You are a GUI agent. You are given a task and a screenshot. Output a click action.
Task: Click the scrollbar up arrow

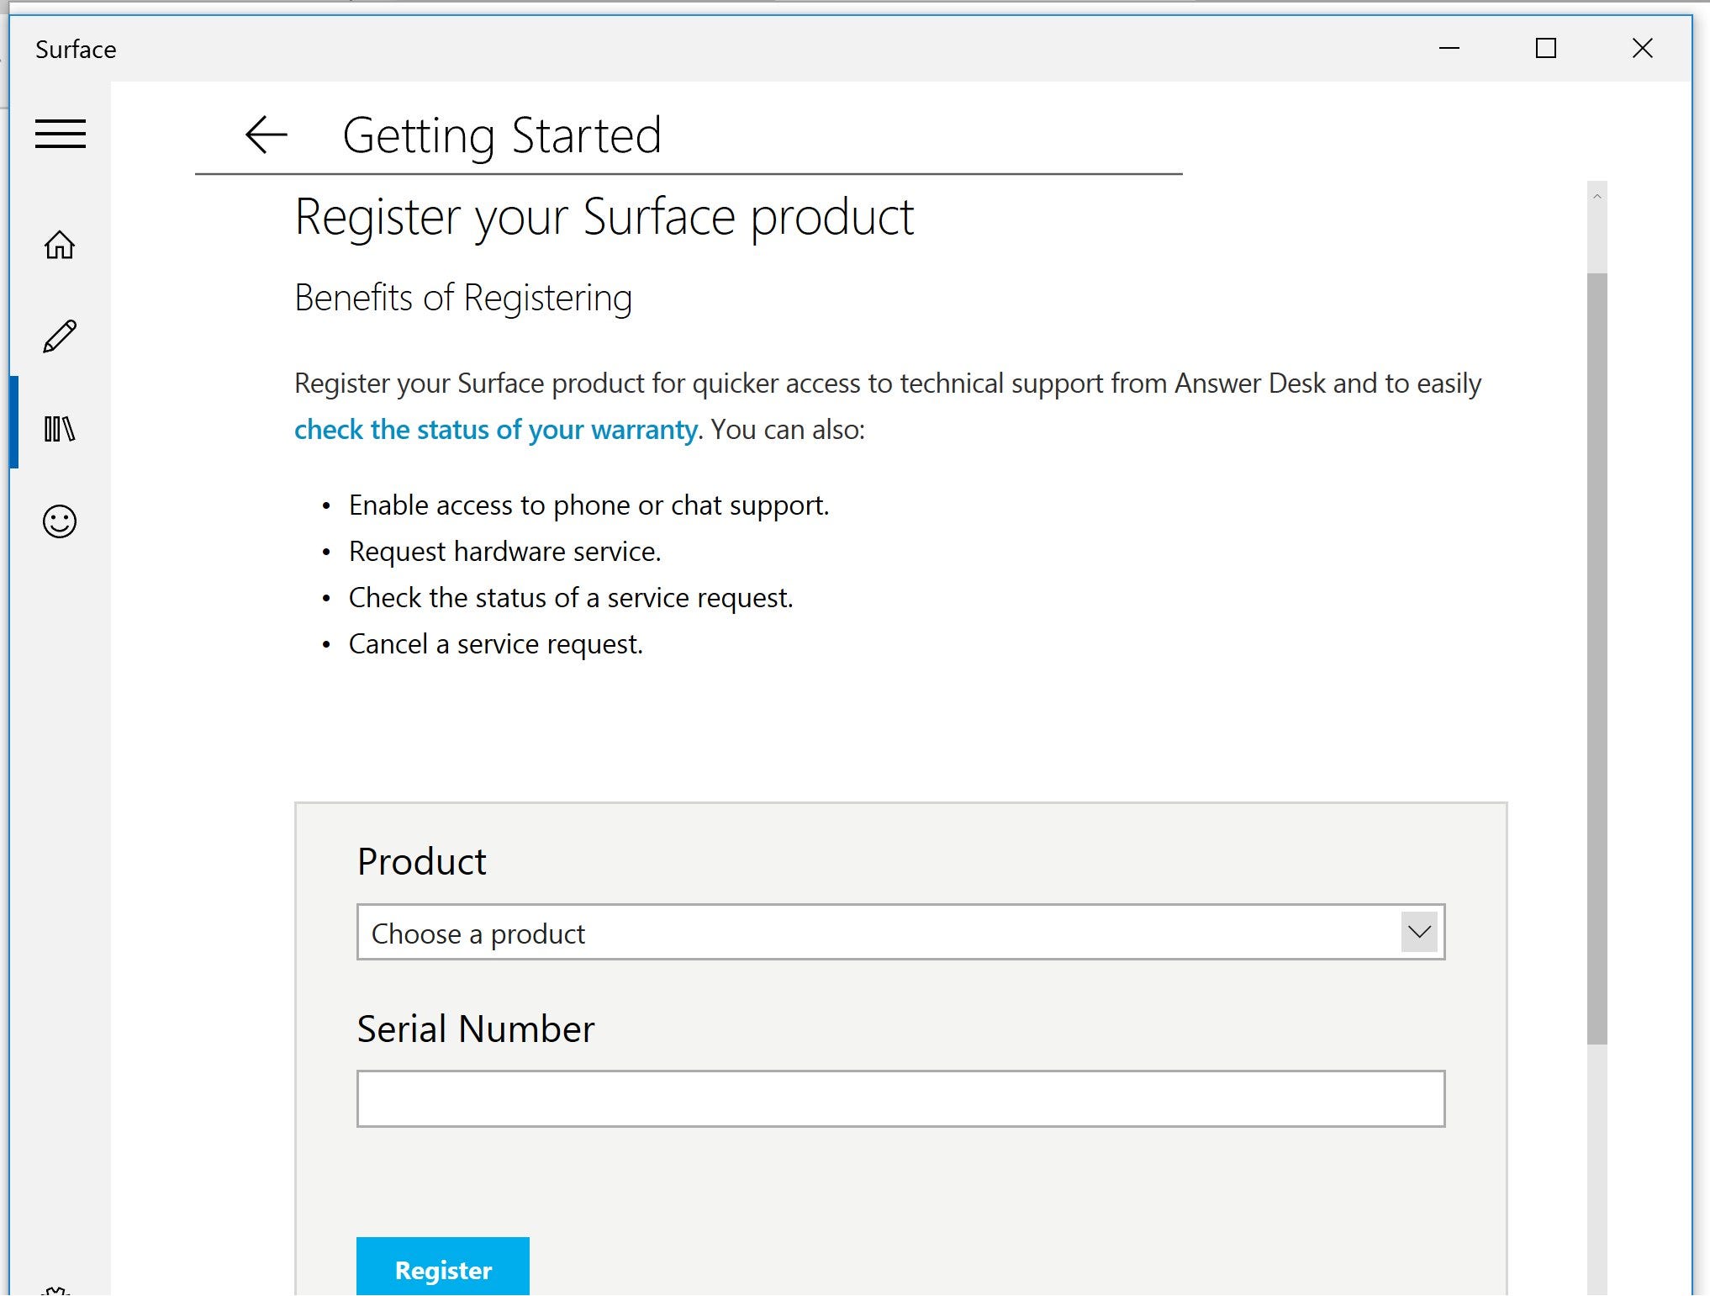pos(1597,197)
